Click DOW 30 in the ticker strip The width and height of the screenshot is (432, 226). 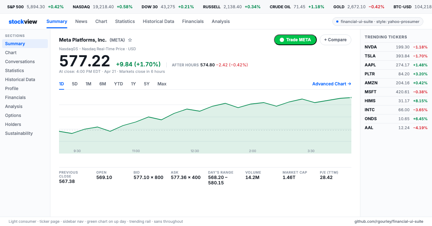click(x=168, y=7)
